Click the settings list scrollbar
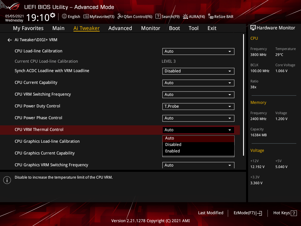The image size is (301, 226). point(243,95)
